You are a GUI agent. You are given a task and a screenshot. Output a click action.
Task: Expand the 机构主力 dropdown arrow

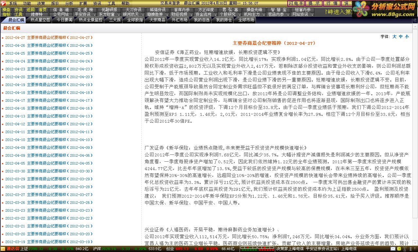point(264,15)
